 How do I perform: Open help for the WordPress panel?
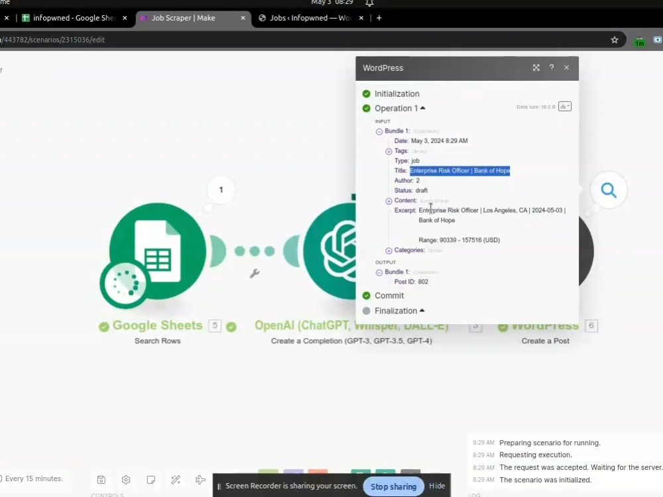[x=552, y=68]
